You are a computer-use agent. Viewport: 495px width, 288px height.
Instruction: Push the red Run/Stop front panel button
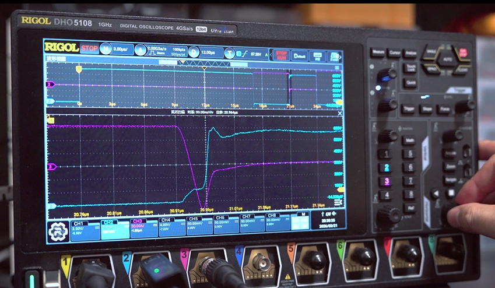(463, 52)
